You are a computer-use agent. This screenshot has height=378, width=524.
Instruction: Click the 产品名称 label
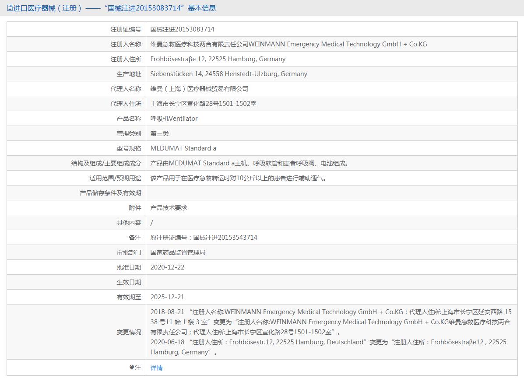(x=129, y=119)
